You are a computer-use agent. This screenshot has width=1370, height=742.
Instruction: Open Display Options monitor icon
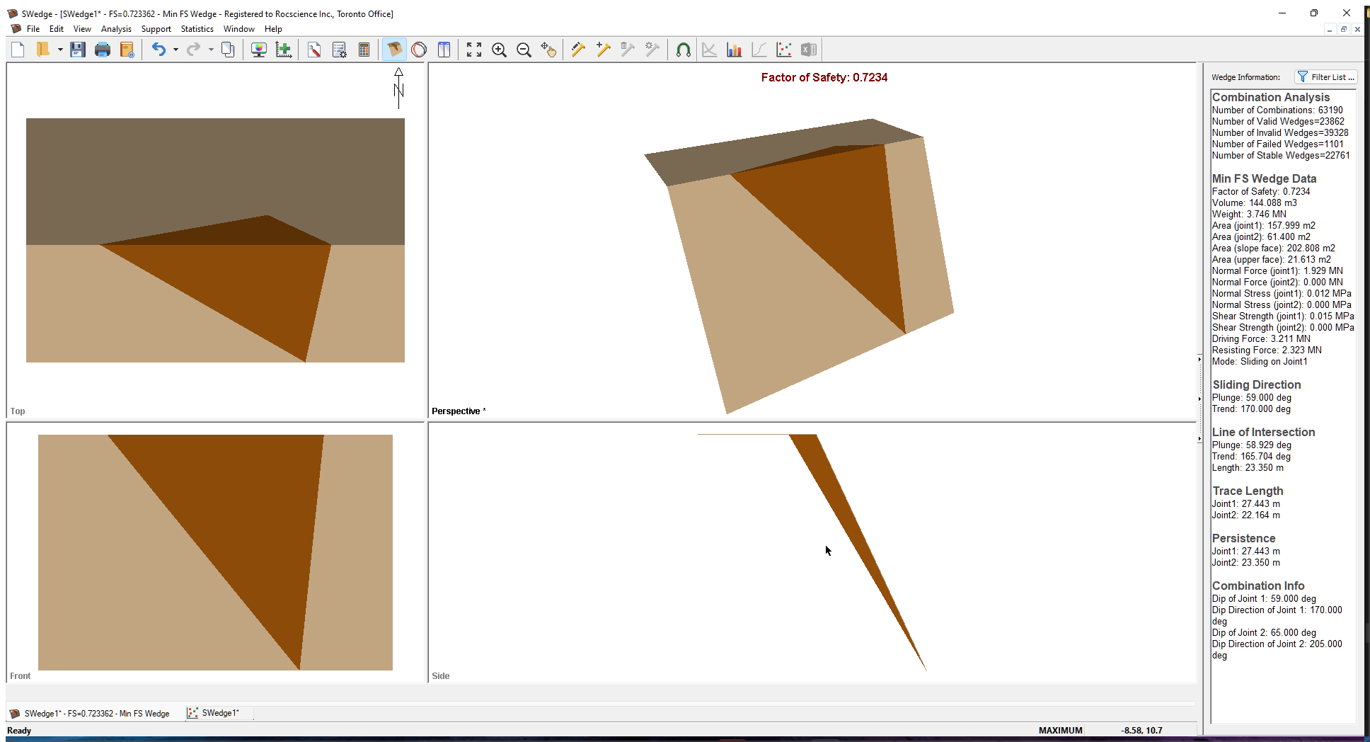[x=259, y=50]
